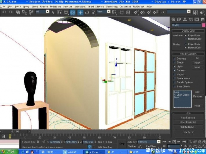The width and height of the screenshot is (206, 154).
Task: Open Select by Name dialog icon
Action: 59,12
